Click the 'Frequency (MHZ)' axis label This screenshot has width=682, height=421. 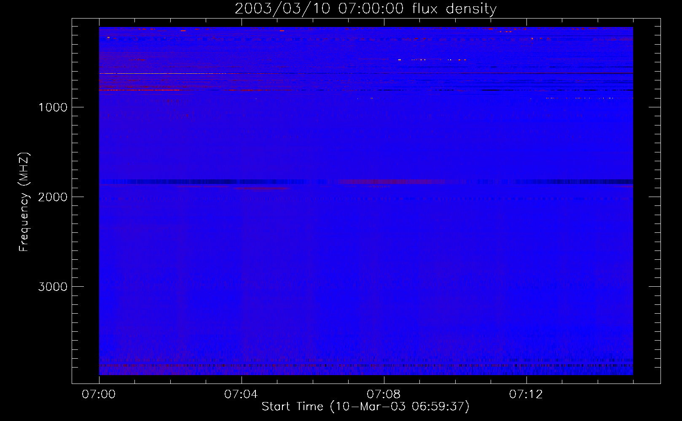point(24,202)
